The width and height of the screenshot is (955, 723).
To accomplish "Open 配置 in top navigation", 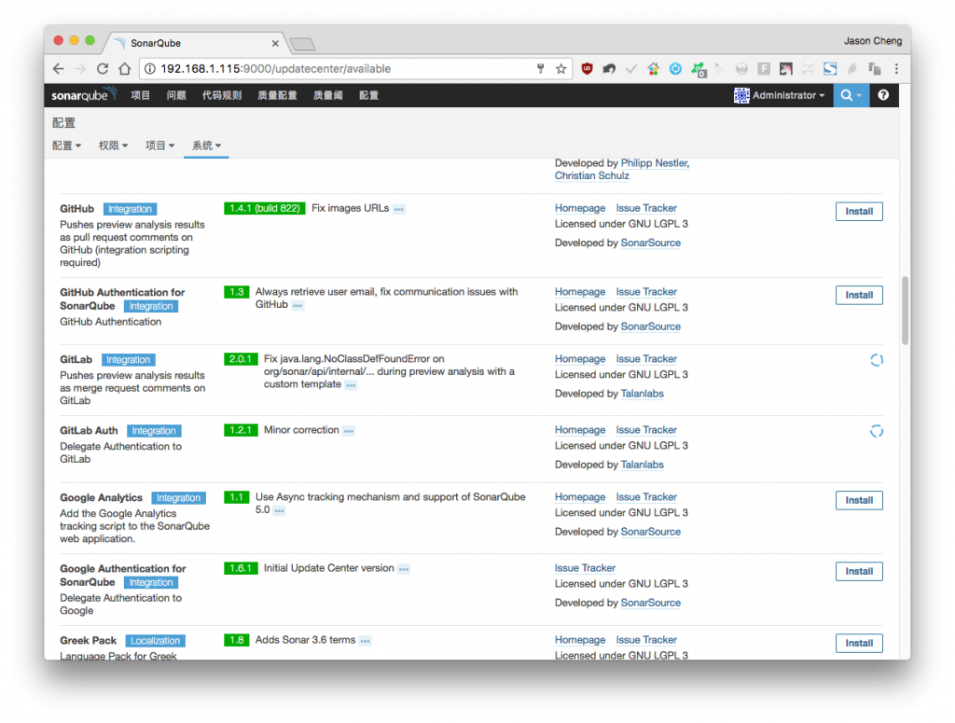I will (368, 95).
